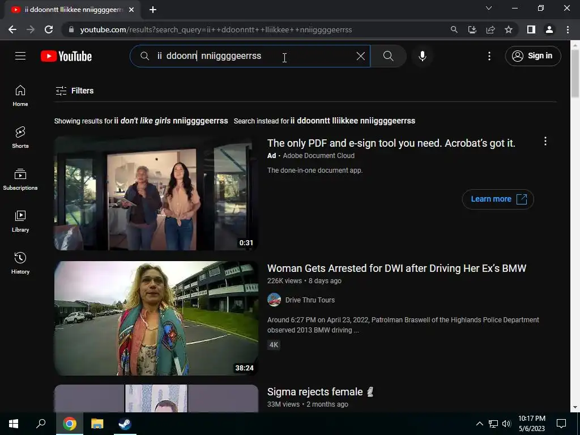
Task: Open Steam from the taskbar
Action: [125, 424]
